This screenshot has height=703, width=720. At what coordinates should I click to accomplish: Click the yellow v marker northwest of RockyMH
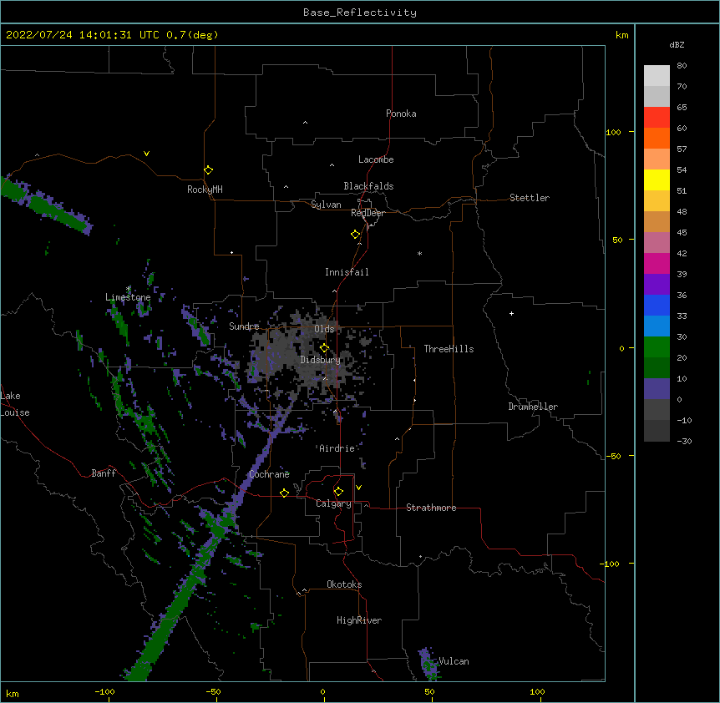click(x=146, y=154)
